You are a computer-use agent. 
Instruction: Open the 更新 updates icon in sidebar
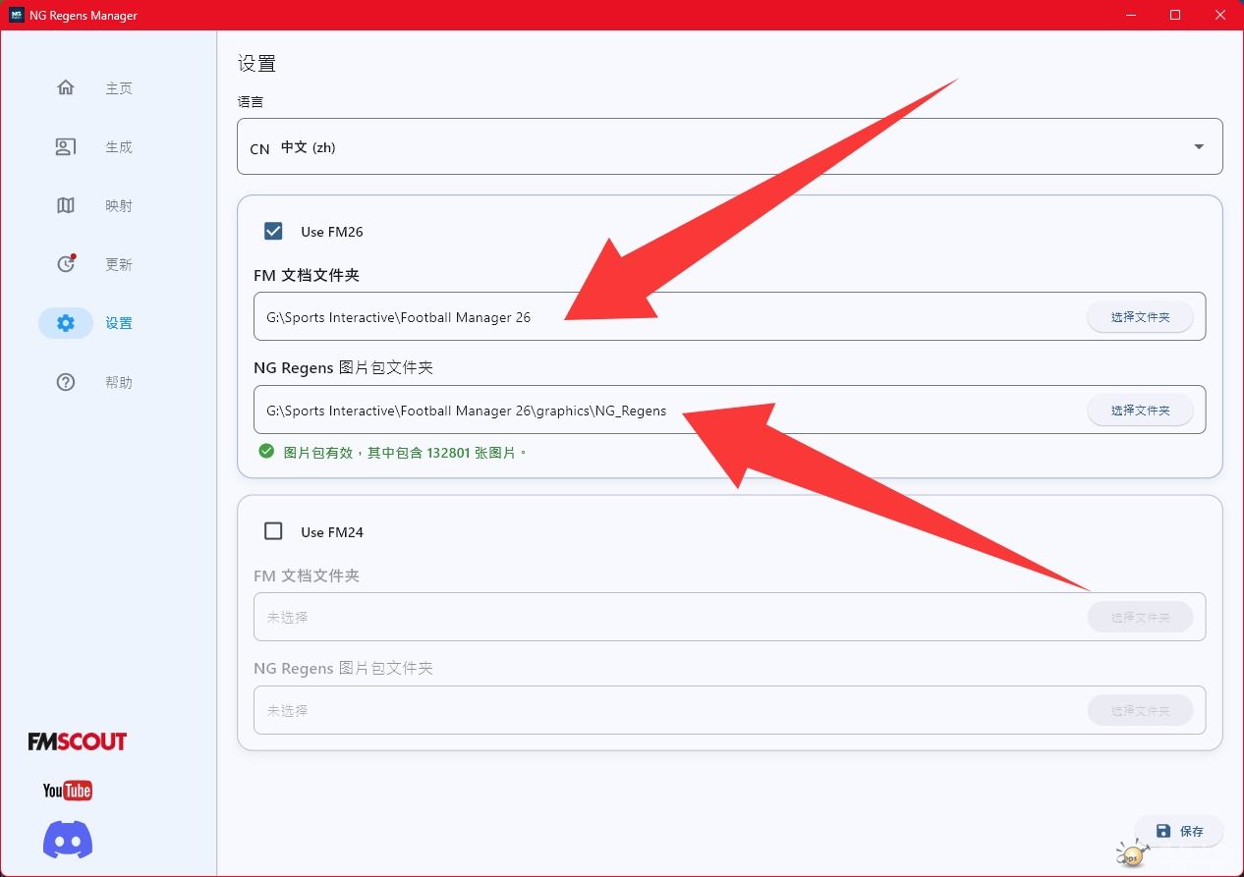tap(65, 264)
